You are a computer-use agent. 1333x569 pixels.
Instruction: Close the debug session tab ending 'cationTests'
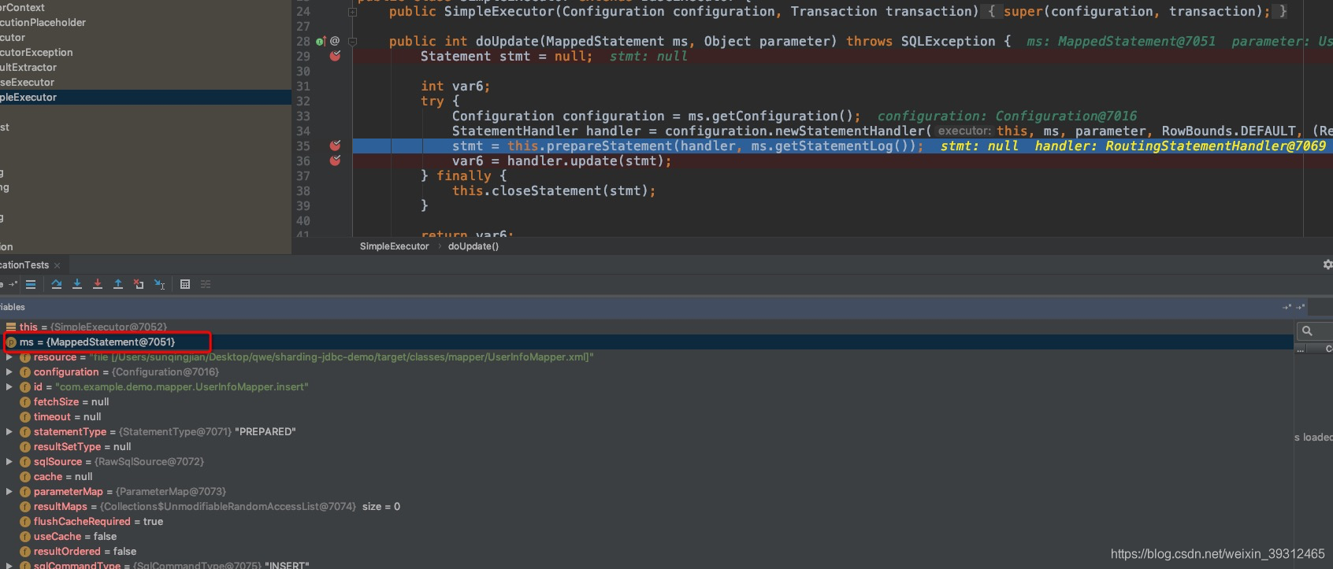coord(57,265)
